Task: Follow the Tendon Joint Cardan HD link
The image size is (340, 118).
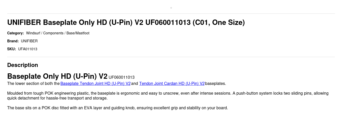Action: coord(172,84)
